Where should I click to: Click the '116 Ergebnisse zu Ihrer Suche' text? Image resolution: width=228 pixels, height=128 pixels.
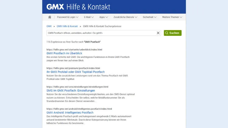[x=74, y=42]
